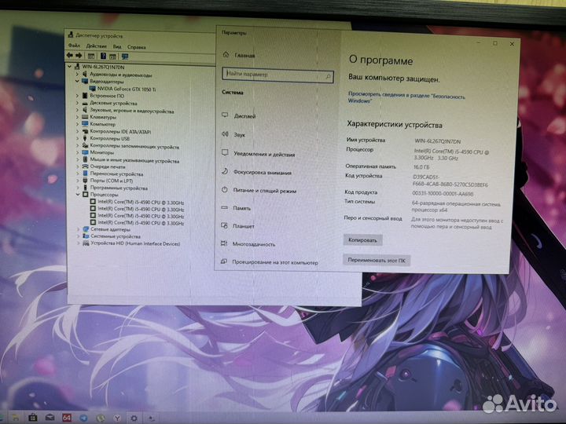
Task: Open the Вид menu
Action: 117,46
